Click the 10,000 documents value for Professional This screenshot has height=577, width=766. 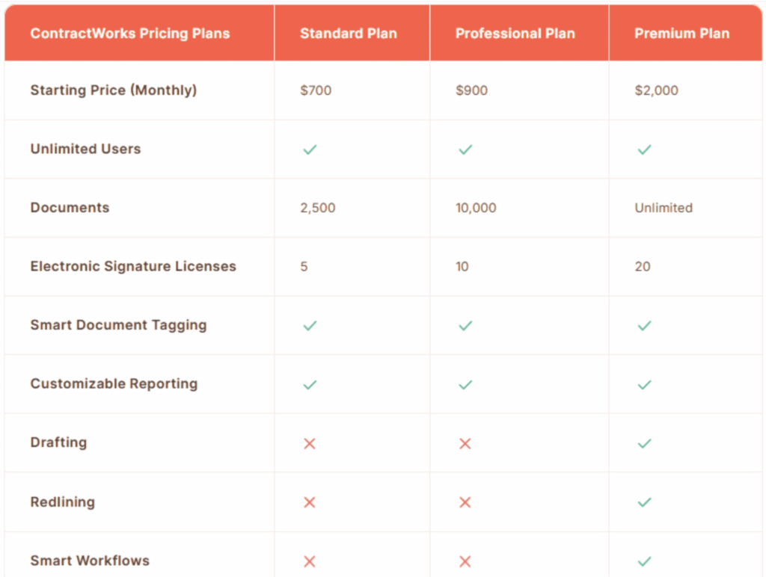tap(476, 208)
